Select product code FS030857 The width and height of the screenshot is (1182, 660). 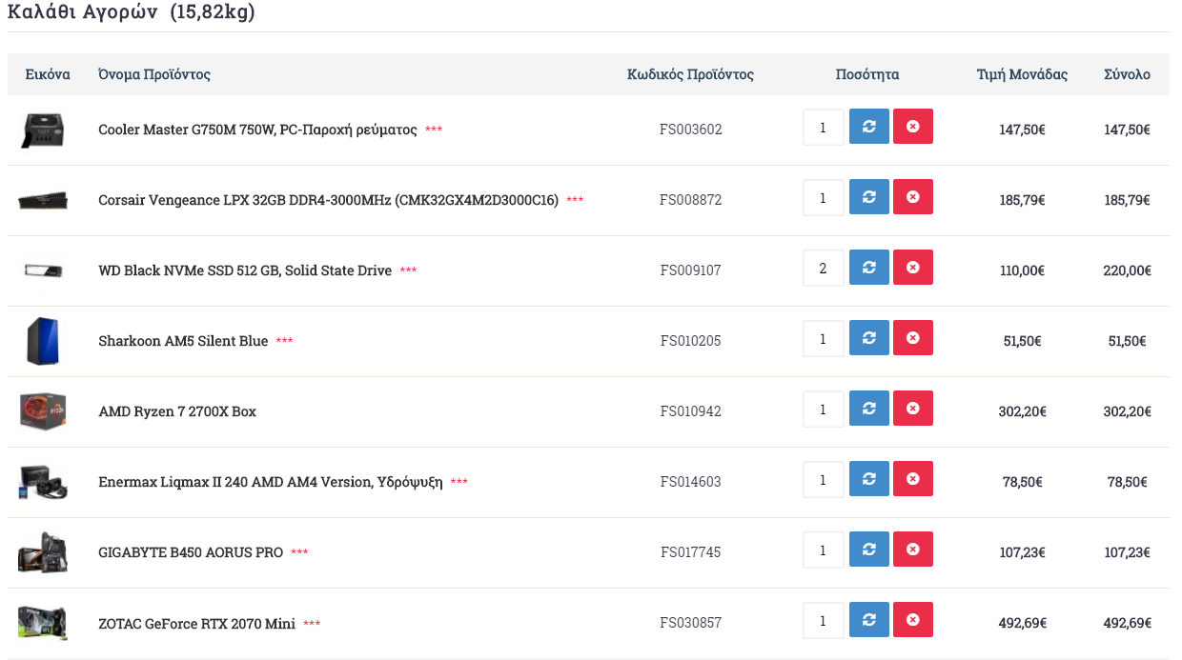point(691,623)
